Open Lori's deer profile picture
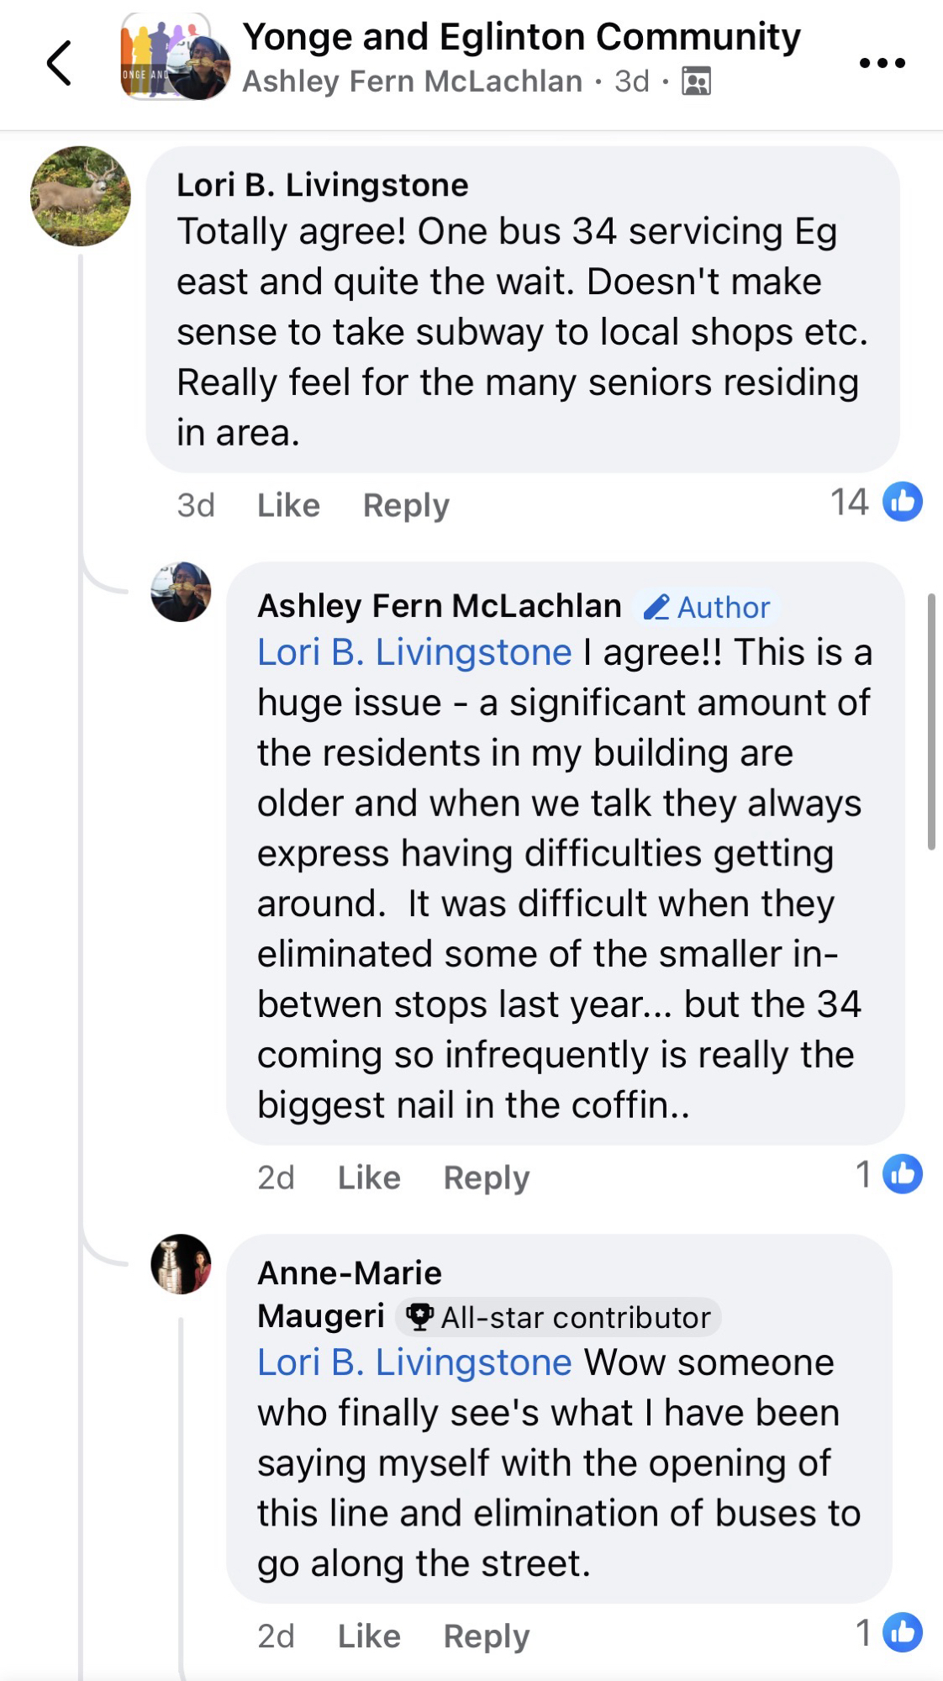 click(81, 196)
